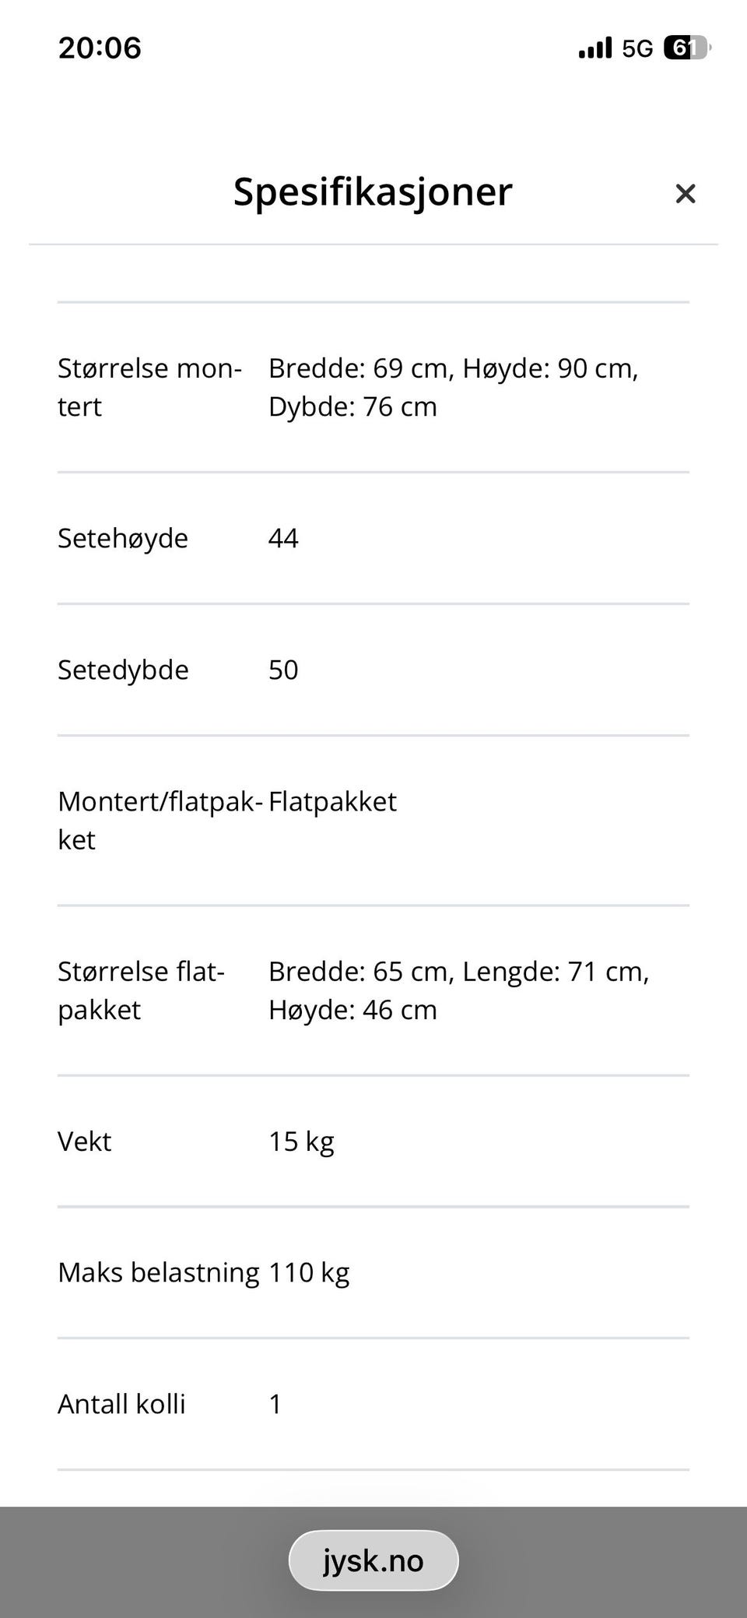Tap the Setehøyde value 44

tap(283, 538)
